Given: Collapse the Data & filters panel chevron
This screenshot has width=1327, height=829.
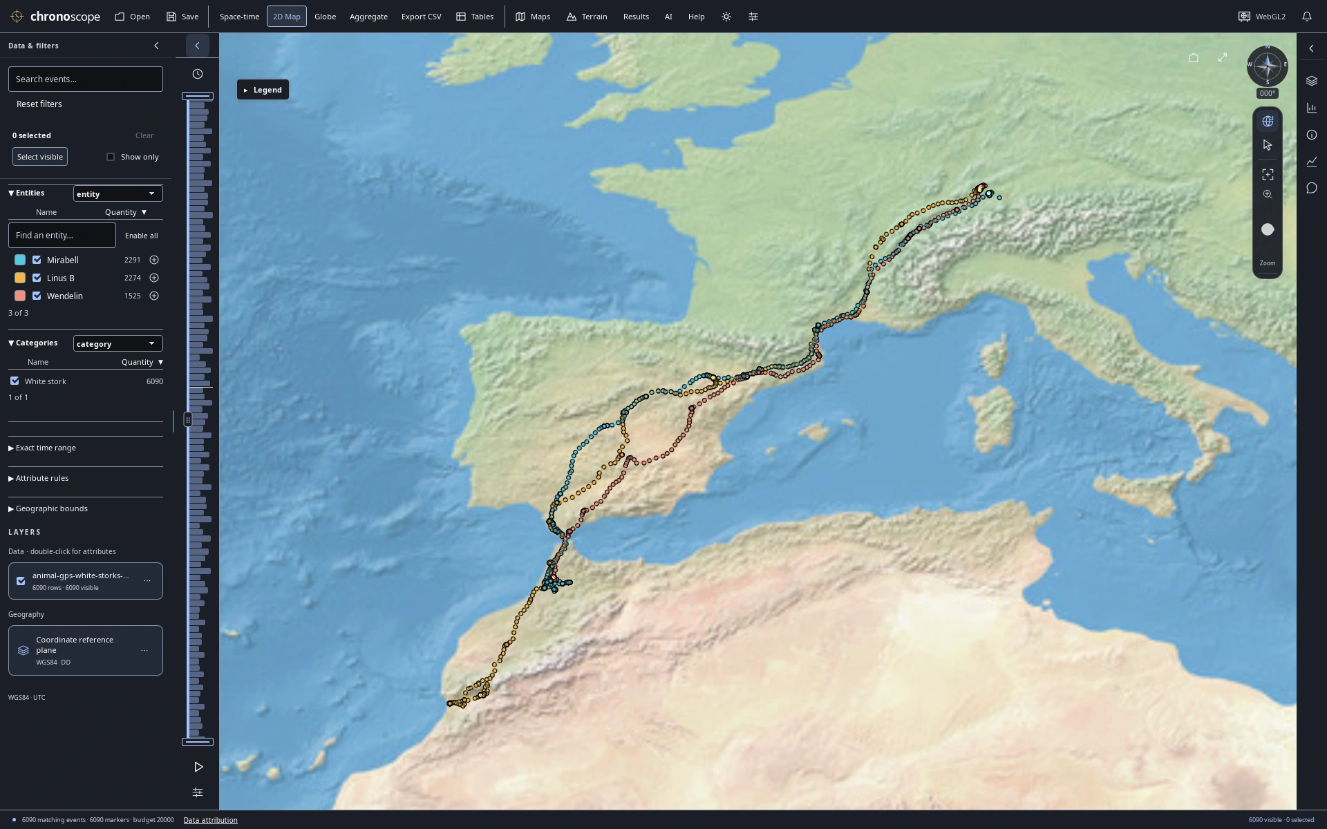Looking at the screenshot, I should click(x=156, y=46).
